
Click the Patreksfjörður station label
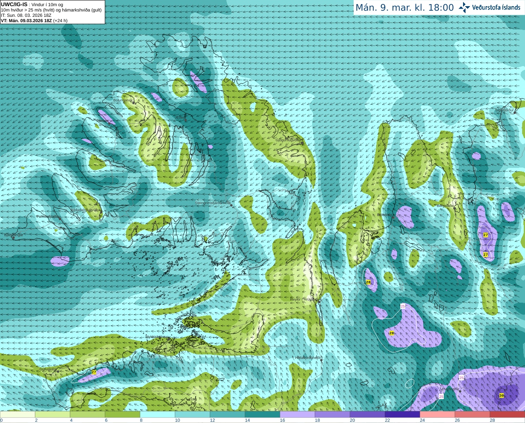click(x=48, y=216)
